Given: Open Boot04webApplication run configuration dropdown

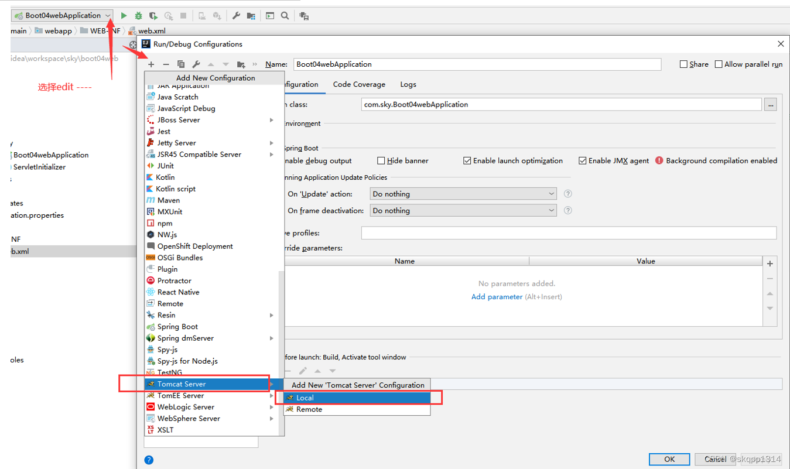Looking at the screenshot, I should pos(62,16).
